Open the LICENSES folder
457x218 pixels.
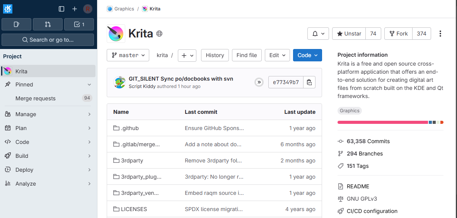[134, 209]
